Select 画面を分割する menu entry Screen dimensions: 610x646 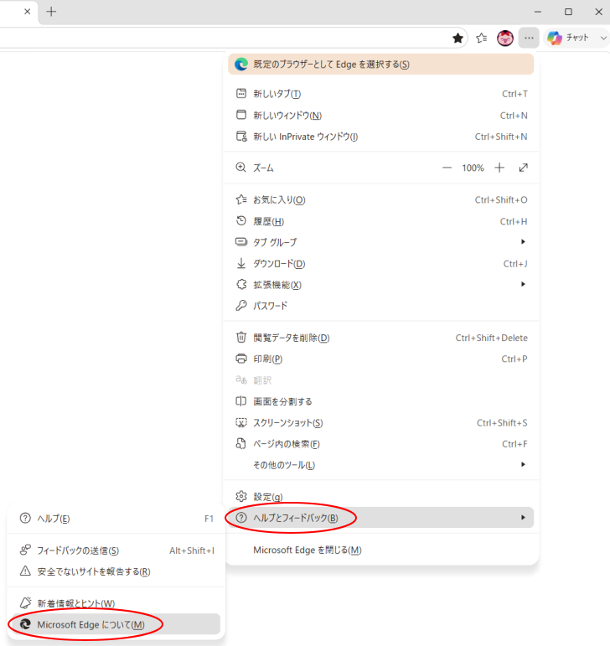(x=380, y=401)
